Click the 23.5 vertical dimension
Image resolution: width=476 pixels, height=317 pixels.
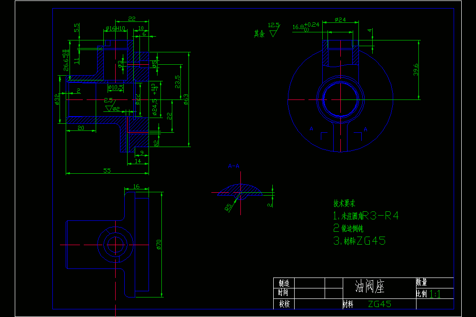point(177,82)
